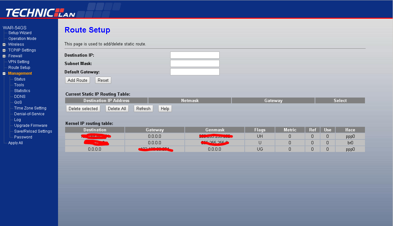Expand the Wireless tree node
Image resolution: width=393 pixels, height=226 pixels.
pos(4,44)
